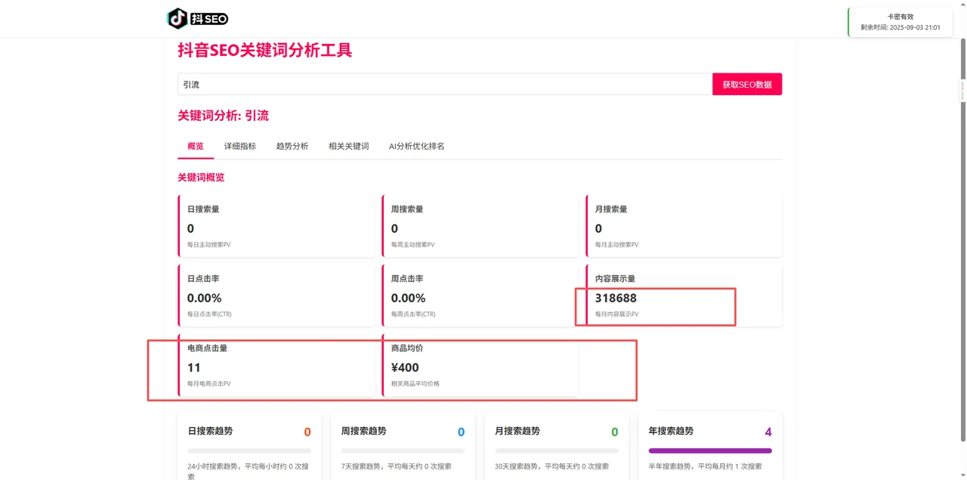
Task: Click the 日搜索量 card label
Action: point(203,209)
